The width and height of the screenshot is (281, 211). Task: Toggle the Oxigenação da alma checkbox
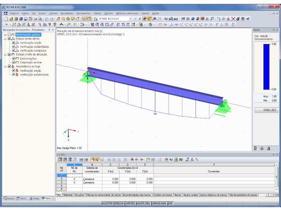13,62
